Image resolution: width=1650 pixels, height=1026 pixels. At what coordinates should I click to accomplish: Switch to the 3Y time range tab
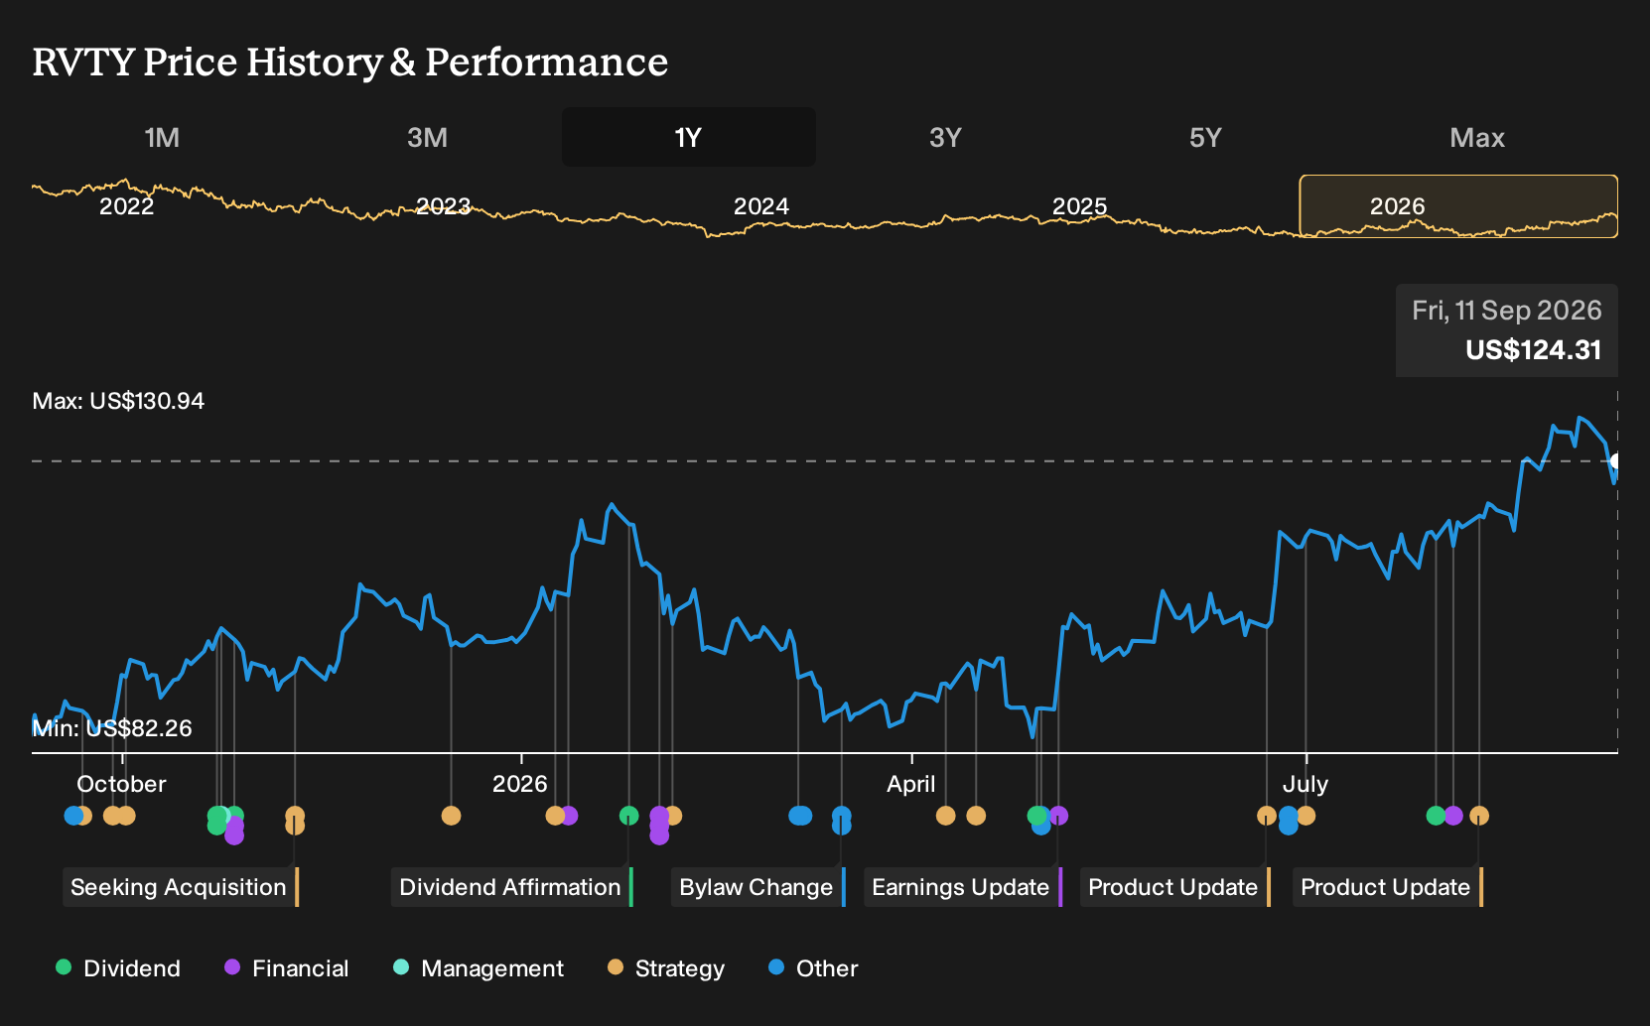pyautogui.click(x=945, y=137)
